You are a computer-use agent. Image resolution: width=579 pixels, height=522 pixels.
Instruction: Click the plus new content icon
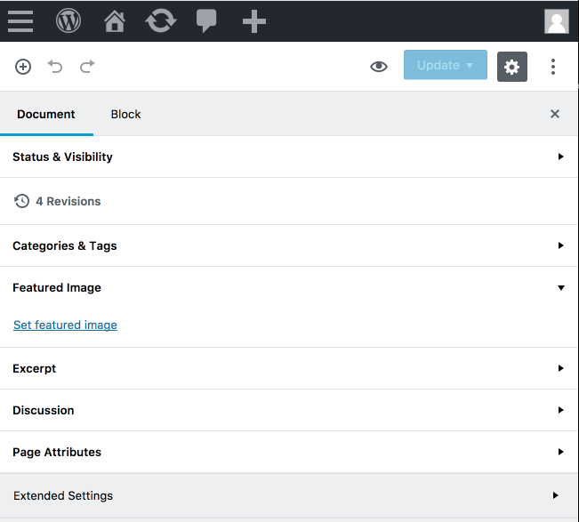click(254, 21)
